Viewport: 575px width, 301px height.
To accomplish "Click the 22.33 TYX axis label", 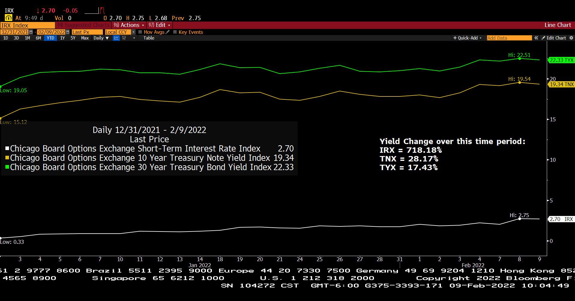I will [x=561, y=60].
